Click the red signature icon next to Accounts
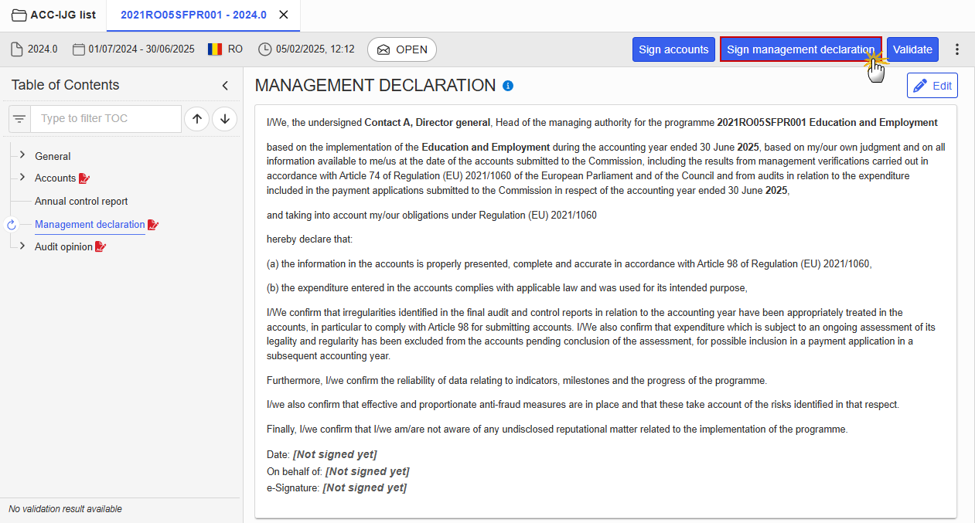Viewport: 975px width, 523px height. click(84, 178)
